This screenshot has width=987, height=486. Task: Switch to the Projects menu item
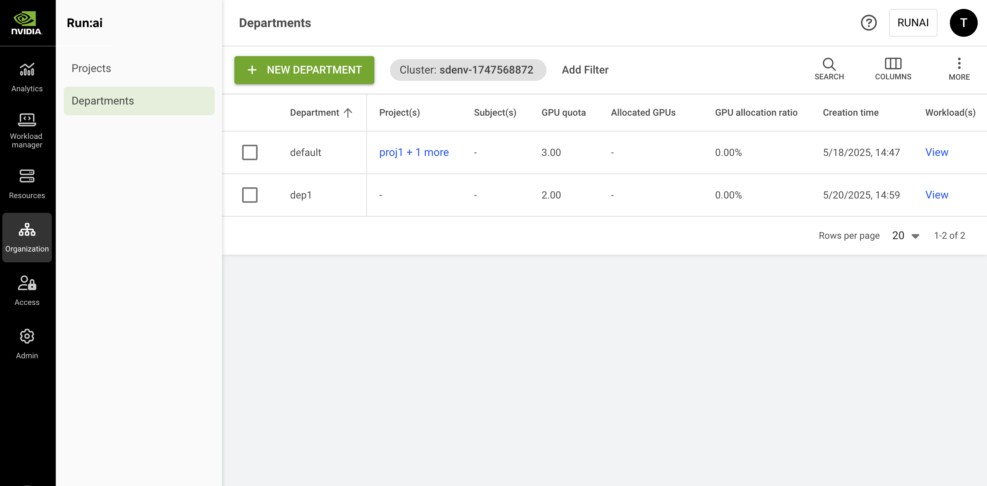pos(91,68)
